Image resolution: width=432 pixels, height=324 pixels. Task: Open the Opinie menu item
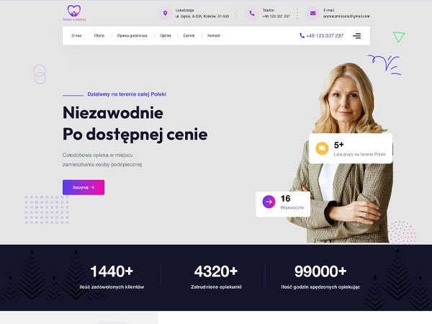166,35
